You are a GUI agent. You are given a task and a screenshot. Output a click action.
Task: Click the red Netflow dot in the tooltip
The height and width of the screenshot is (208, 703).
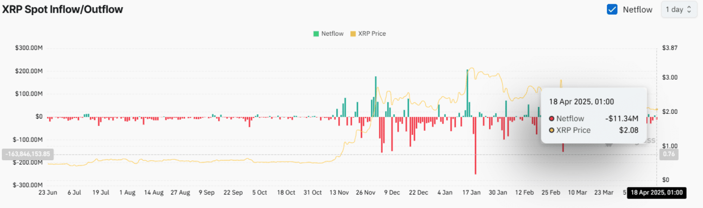pos(551,119)
